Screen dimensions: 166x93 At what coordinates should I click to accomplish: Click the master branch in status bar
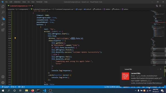point(5,87)
